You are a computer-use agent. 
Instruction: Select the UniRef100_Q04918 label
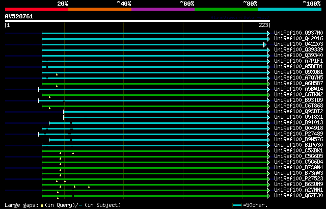point(298,128)
